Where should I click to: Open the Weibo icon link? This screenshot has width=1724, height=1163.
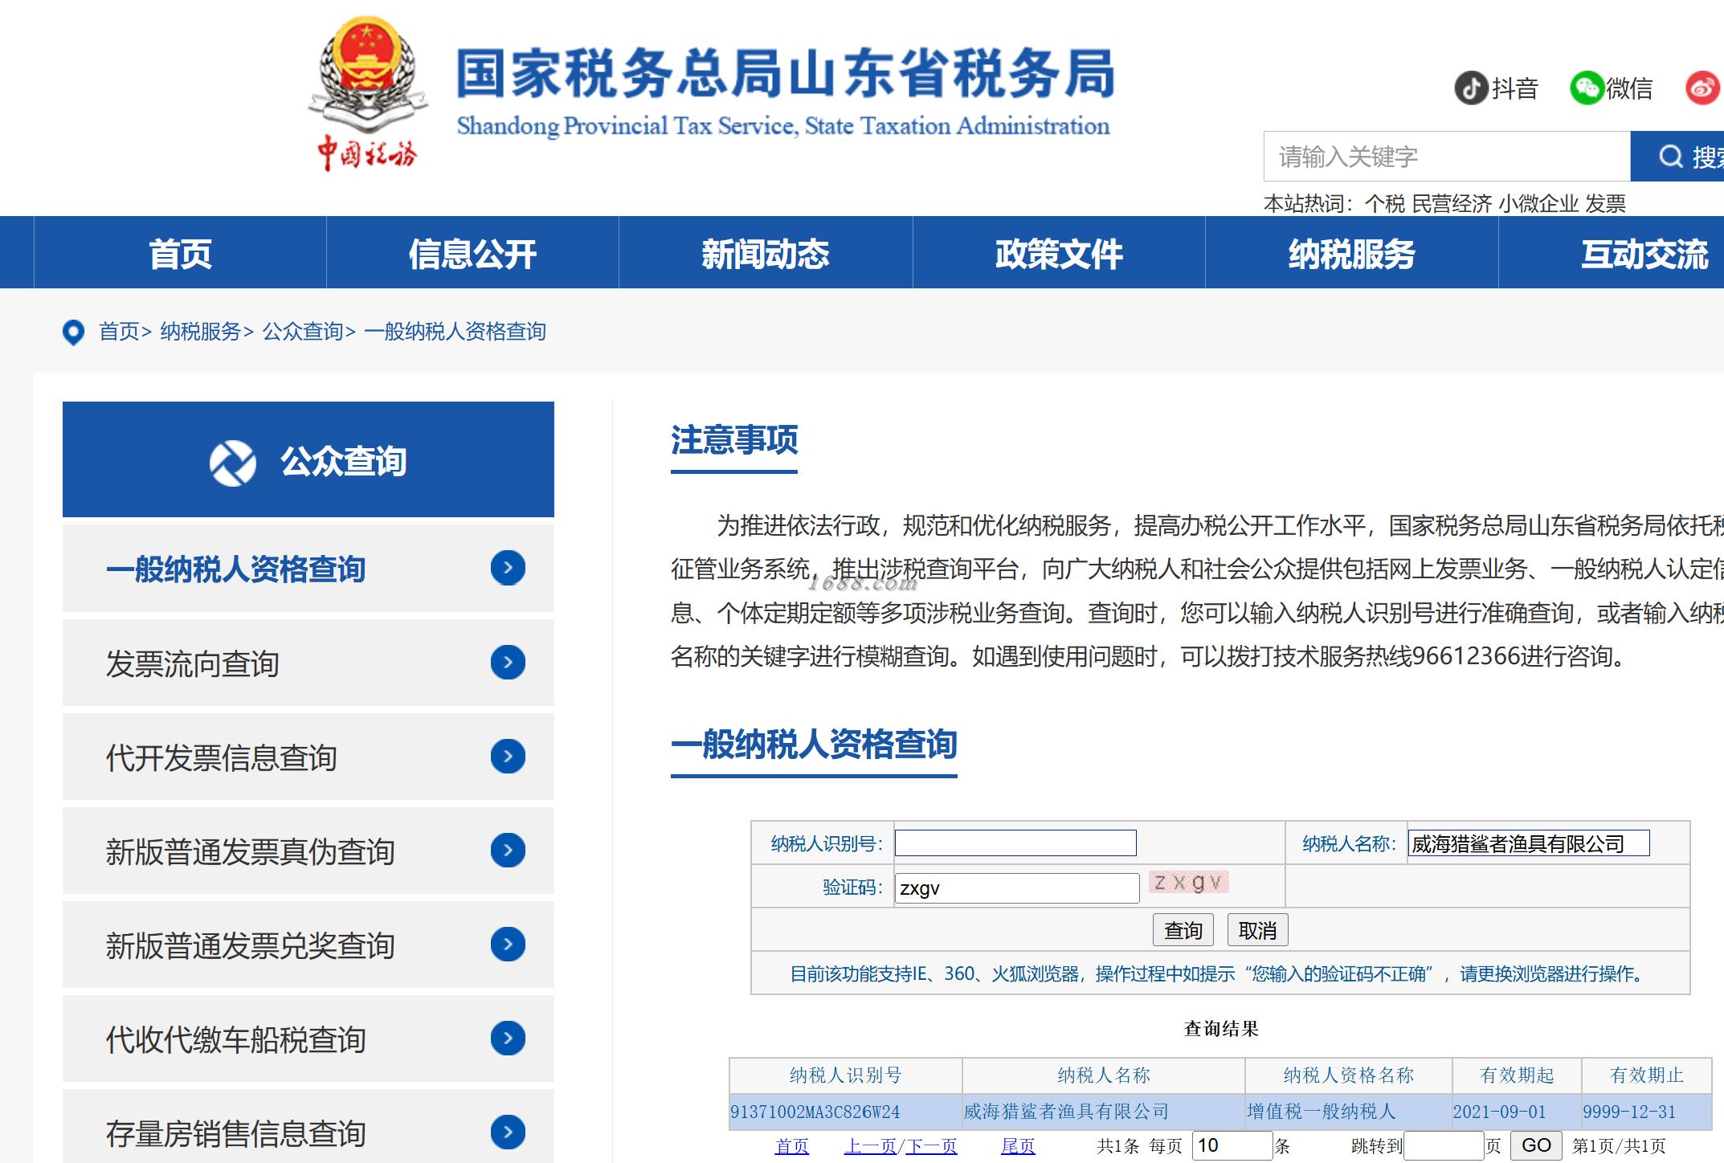tap(1703, 88)
